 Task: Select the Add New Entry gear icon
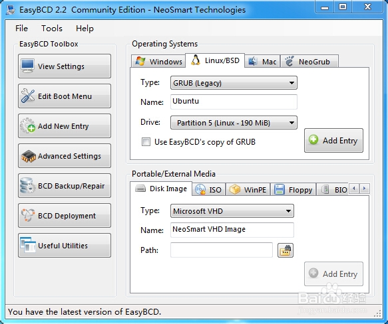point(28,125)
